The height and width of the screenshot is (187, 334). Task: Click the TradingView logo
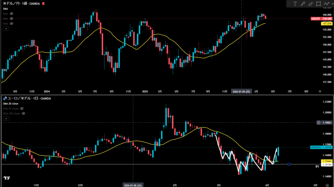point(6,178)
